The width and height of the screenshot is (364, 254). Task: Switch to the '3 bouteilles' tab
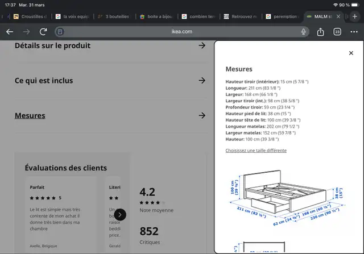(x=114, y=16)
